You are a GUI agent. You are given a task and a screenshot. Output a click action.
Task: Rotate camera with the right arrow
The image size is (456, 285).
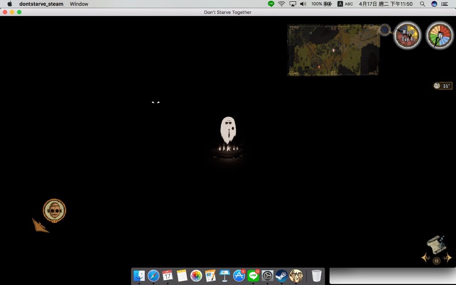(448, 258)
